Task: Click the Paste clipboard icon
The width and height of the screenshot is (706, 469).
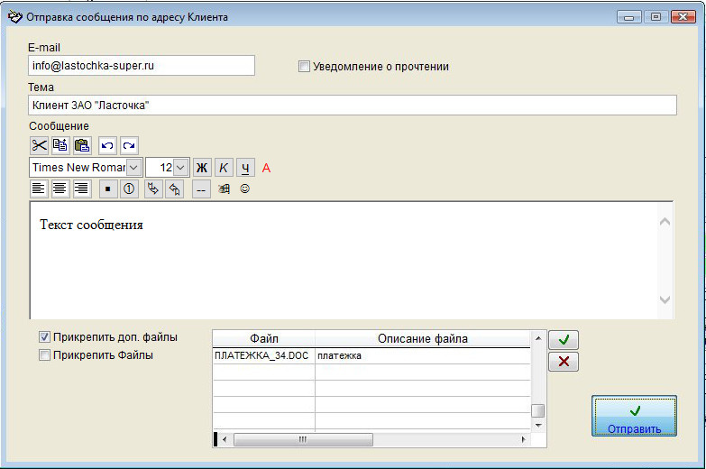Action: pos(82,145)
